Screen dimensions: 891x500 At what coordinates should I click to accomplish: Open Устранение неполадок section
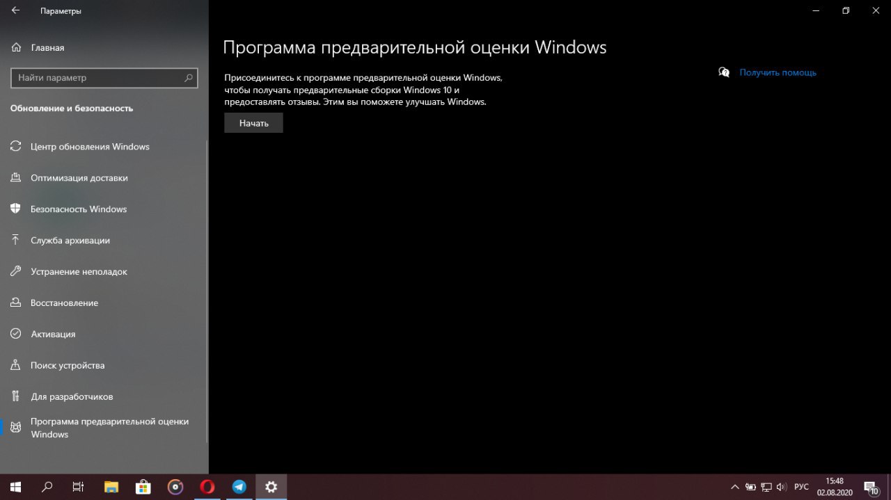coord(104,272)
